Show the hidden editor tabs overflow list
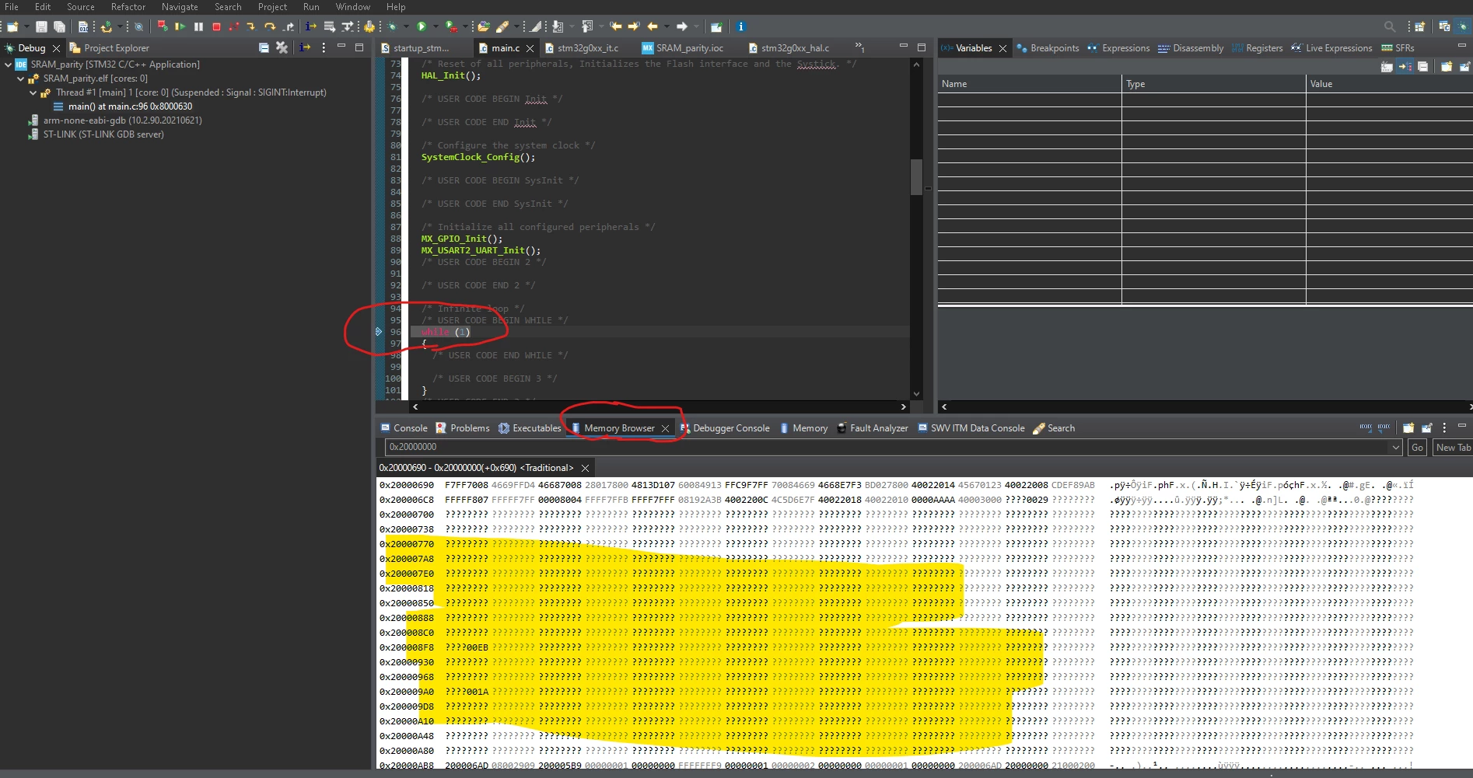Image resolution: width=1473 pixels, height=778 pixels. tap(859, 47)
